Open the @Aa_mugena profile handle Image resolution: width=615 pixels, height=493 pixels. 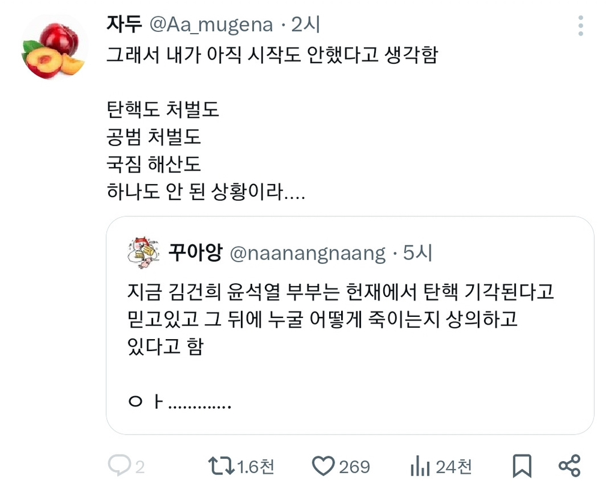[211, 25]
